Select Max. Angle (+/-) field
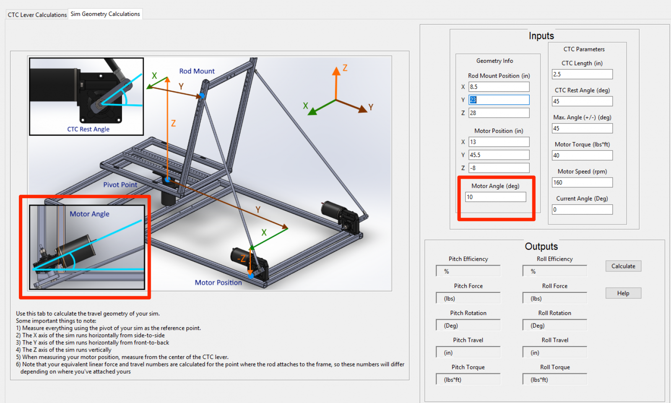671x403 pixels. pyautogui.click(x=582, y=128)
